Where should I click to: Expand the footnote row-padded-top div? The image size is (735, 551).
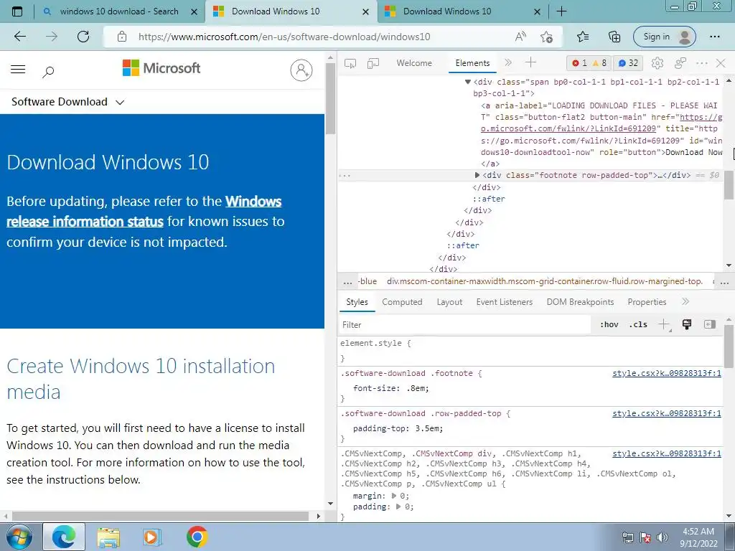pyautogui.click(x=477, y=175)
